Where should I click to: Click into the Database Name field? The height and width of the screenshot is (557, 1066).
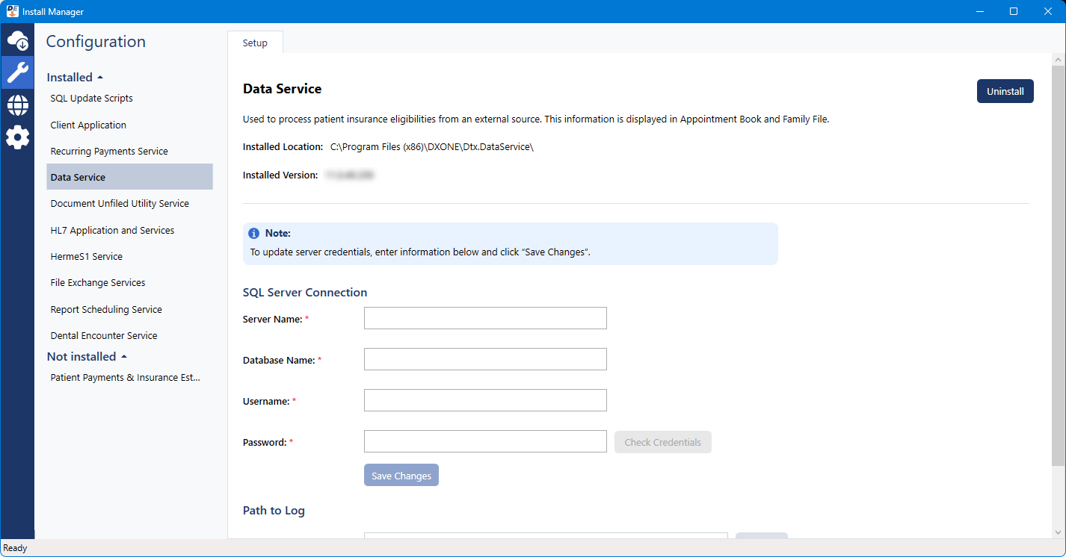click(x=485, y=359)
